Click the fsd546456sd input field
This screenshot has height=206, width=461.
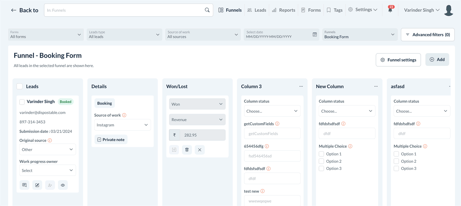point(272,156)
